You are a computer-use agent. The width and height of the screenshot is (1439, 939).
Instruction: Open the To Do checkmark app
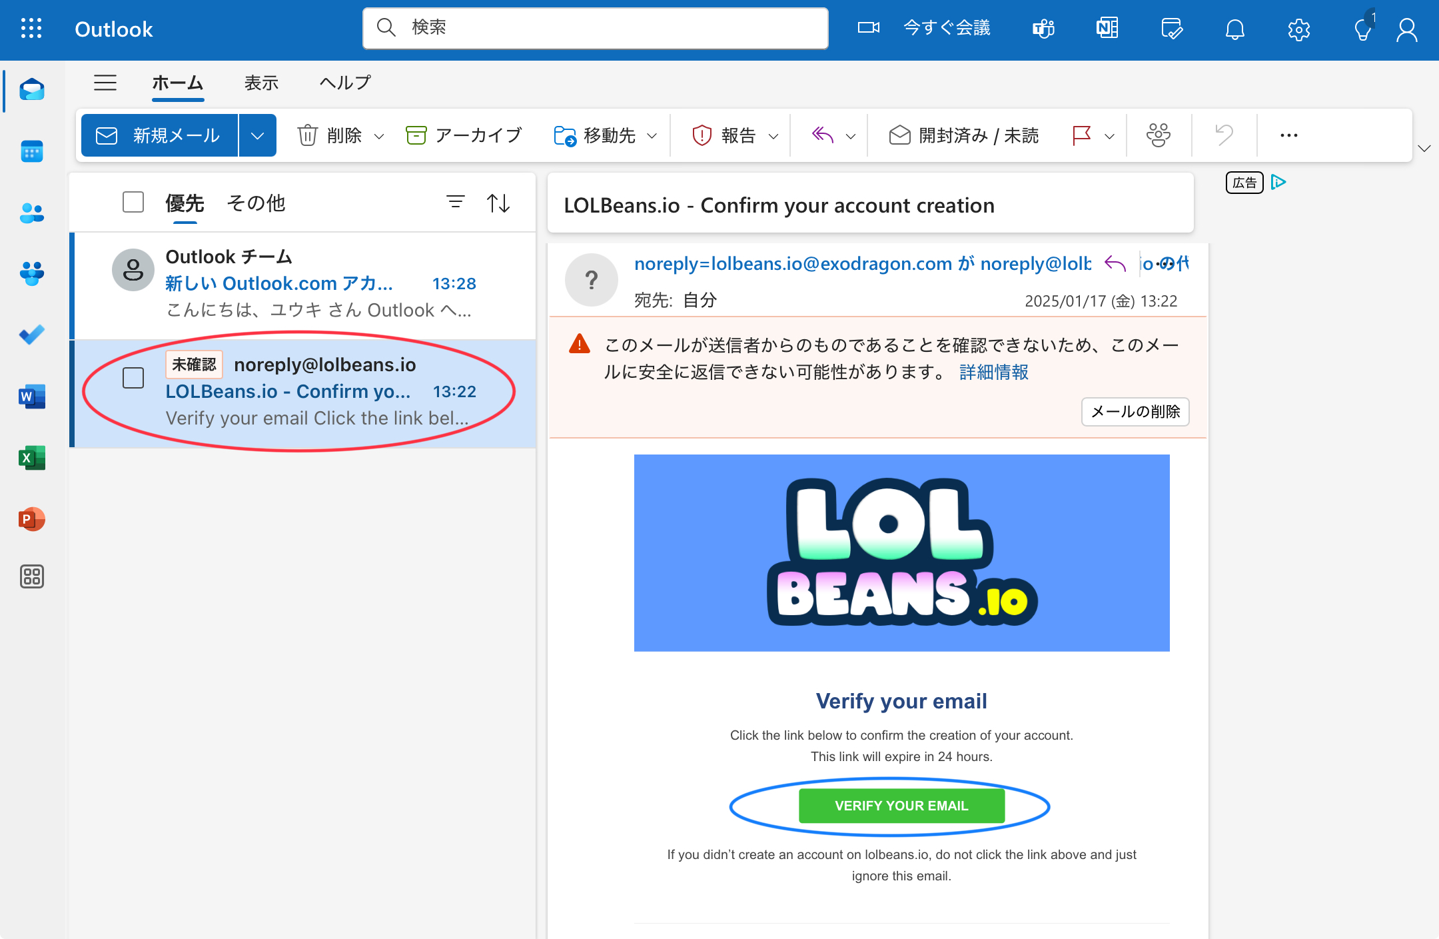32,335
